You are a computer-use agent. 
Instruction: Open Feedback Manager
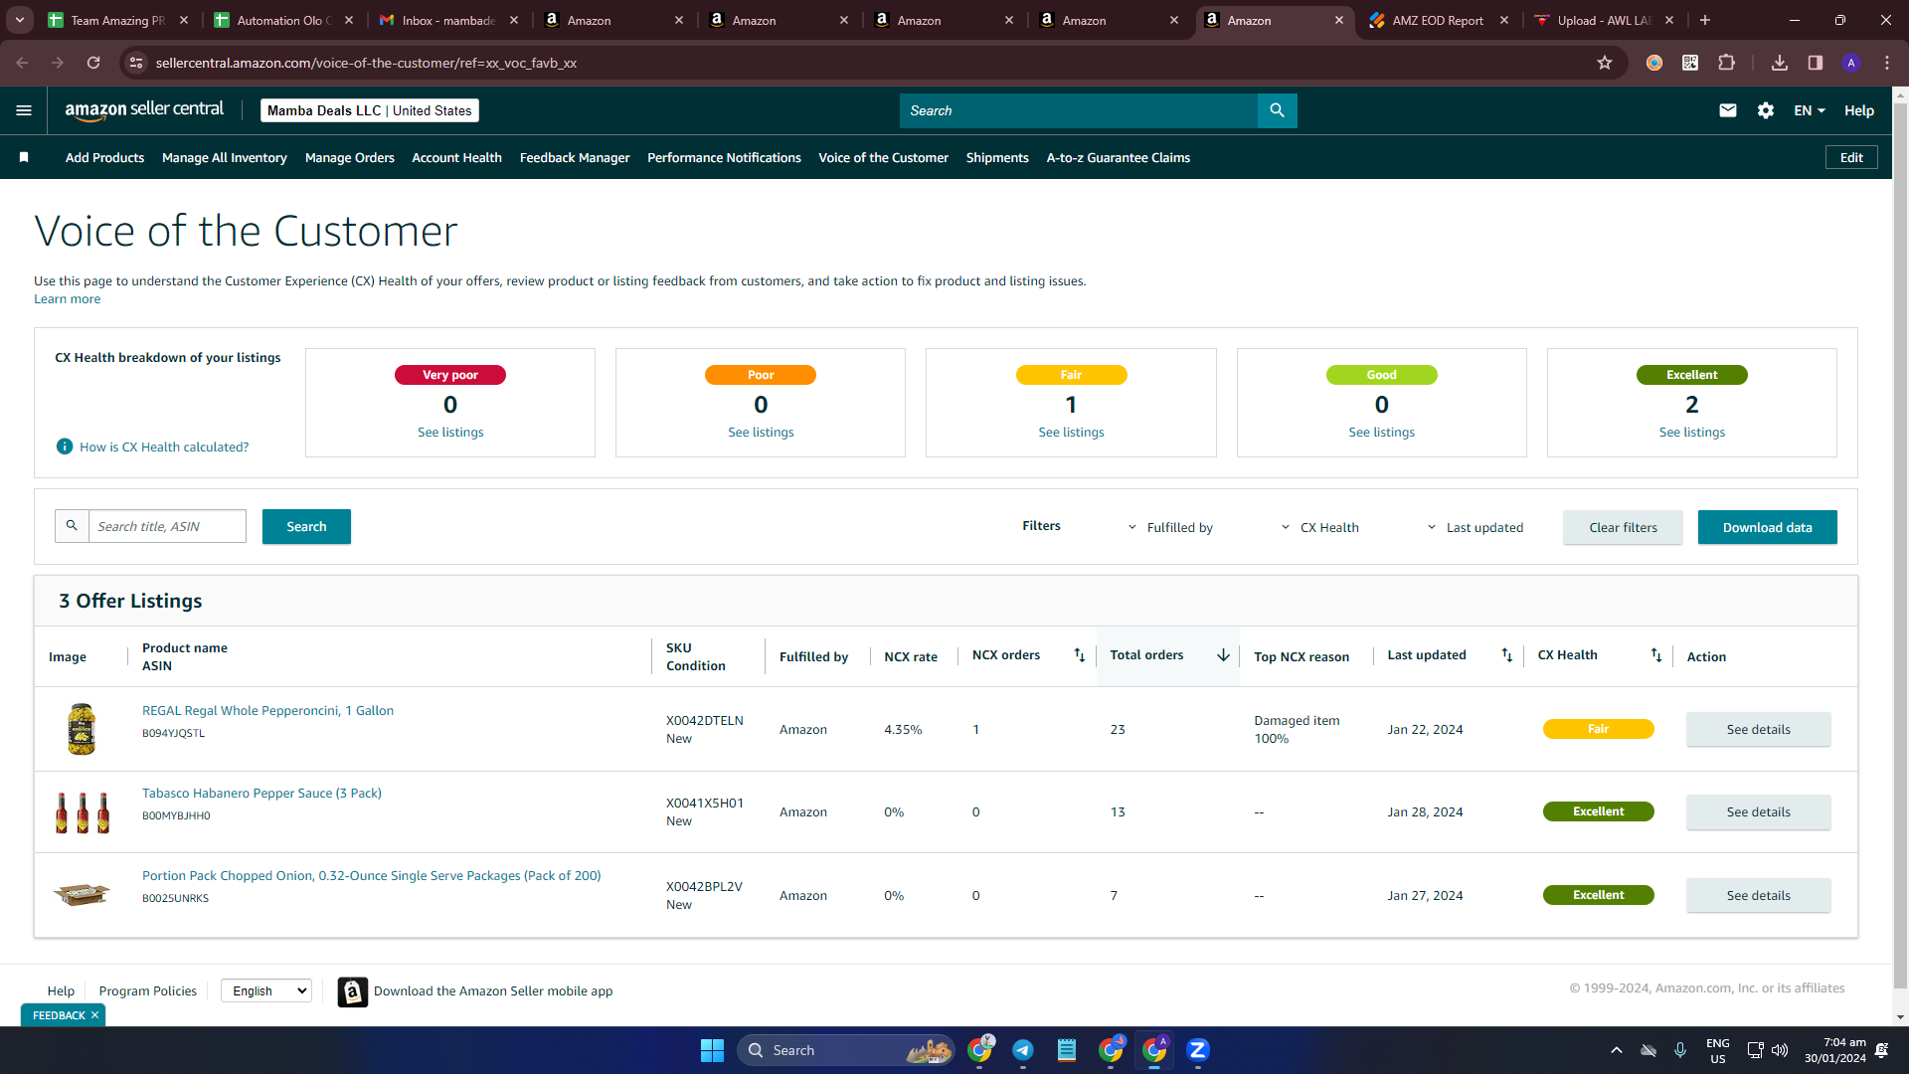coord(575,157)
